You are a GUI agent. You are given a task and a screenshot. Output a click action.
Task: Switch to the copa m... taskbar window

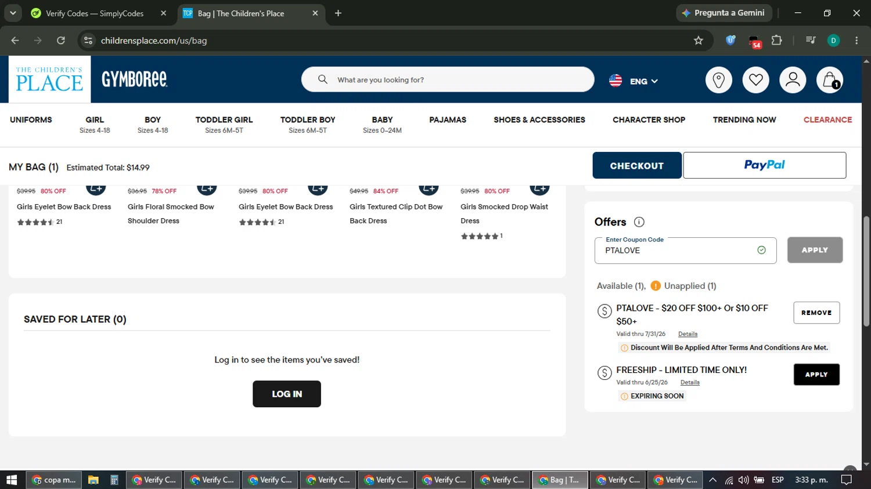54,480
